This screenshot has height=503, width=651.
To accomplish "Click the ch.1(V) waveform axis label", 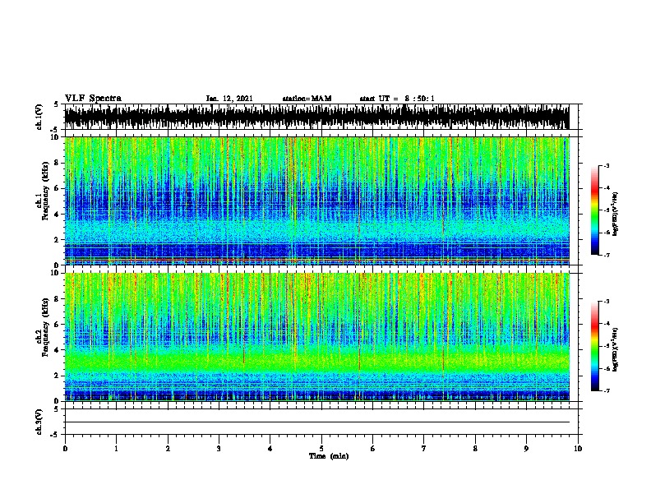I will (39, 117).
